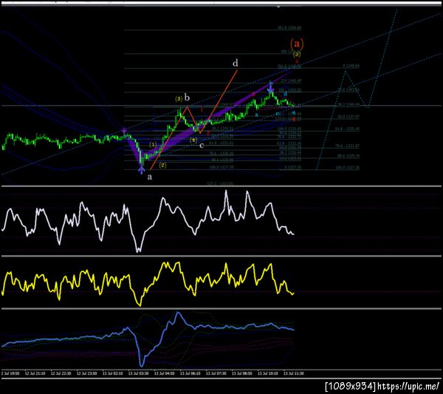
Task: Select the yellow "(4)" wave count label
Action: tap(193, 140)
